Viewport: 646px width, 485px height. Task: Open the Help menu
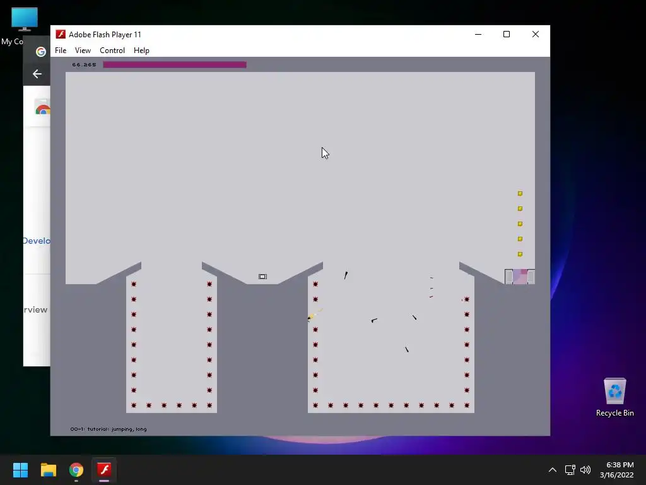pos(141,51)
